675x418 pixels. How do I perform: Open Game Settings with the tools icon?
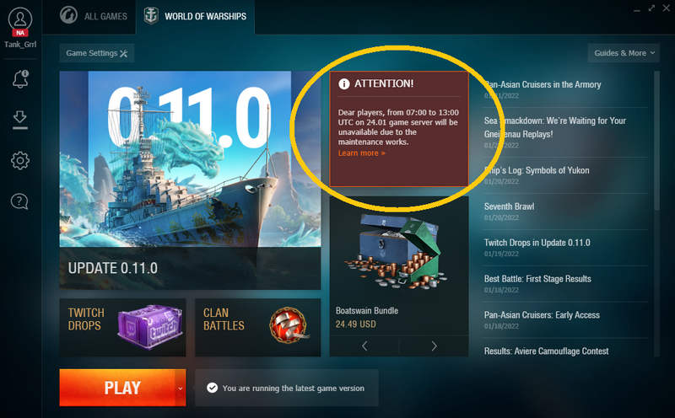coord(97,53)
